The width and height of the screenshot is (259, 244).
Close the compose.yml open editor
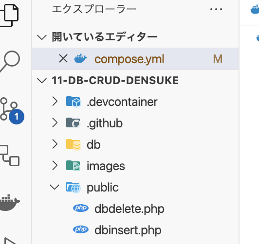[x=63, y=58]
